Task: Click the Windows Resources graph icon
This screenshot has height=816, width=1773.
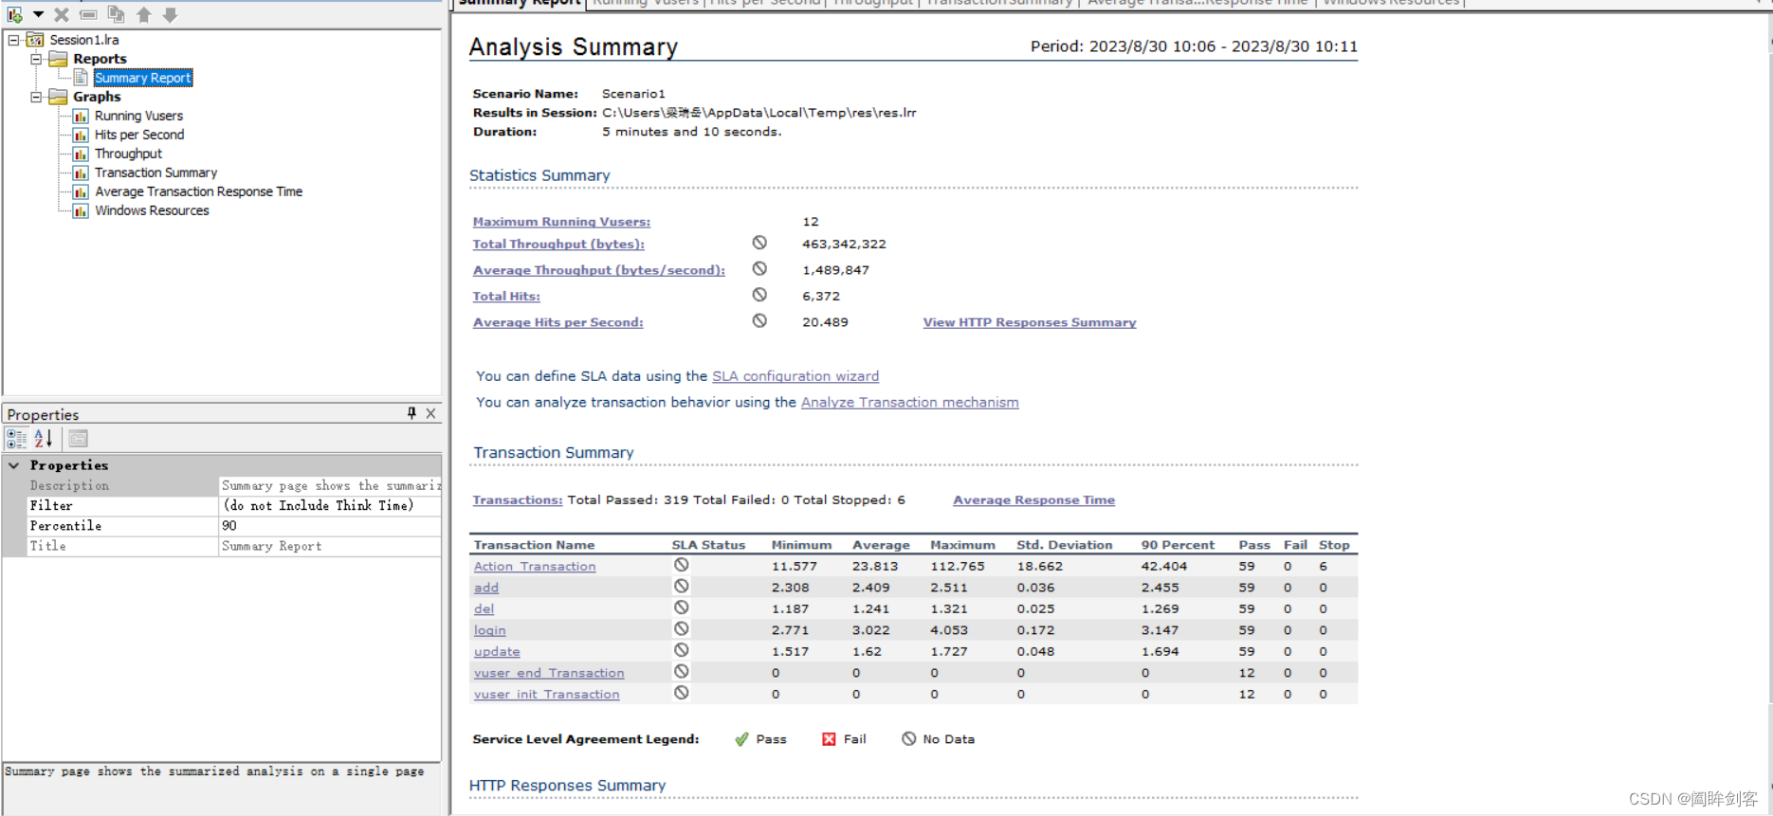Action: click(x=81, y=210)
